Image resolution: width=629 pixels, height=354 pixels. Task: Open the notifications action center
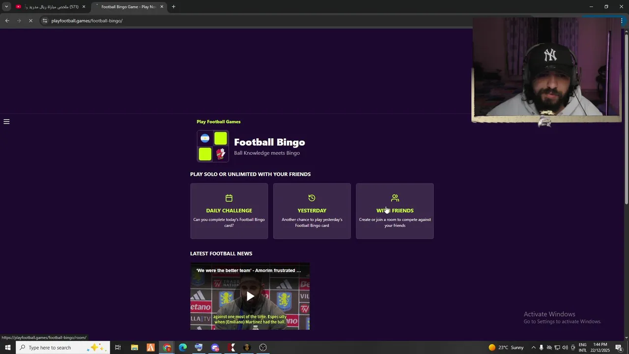click(x=619, y=348)
